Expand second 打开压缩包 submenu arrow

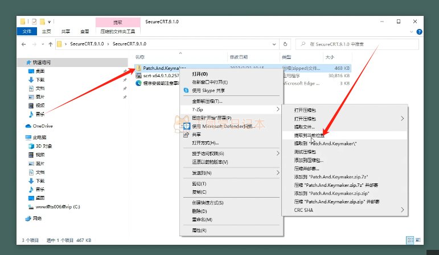pyautogui.click(x=403, y=119)
